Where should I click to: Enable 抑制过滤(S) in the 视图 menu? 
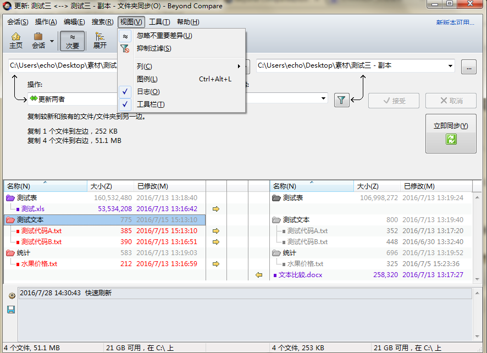click(154, 48)
